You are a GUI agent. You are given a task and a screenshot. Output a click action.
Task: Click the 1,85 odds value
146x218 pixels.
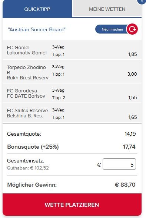132,54
